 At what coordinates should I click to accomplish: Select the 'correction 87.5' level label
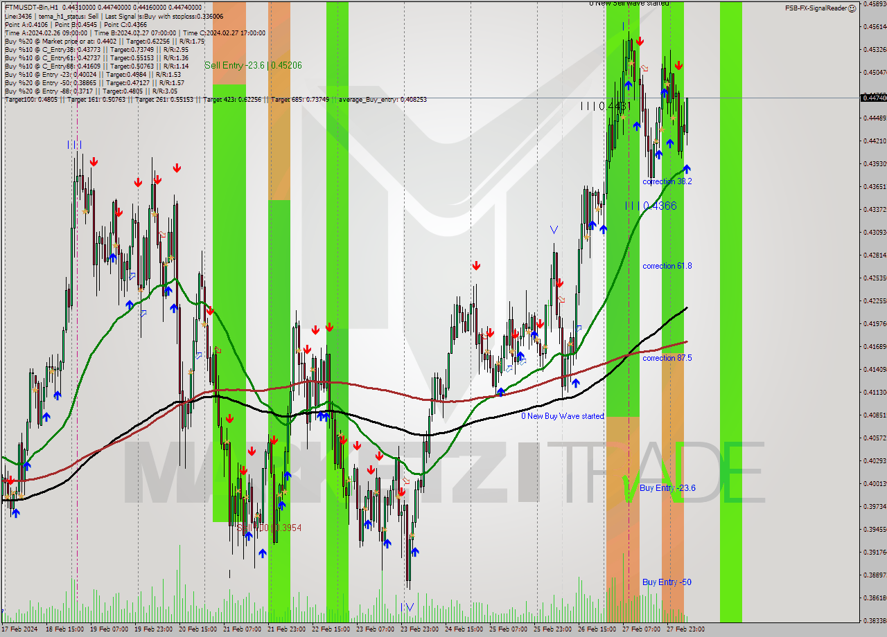coord(667,358)
